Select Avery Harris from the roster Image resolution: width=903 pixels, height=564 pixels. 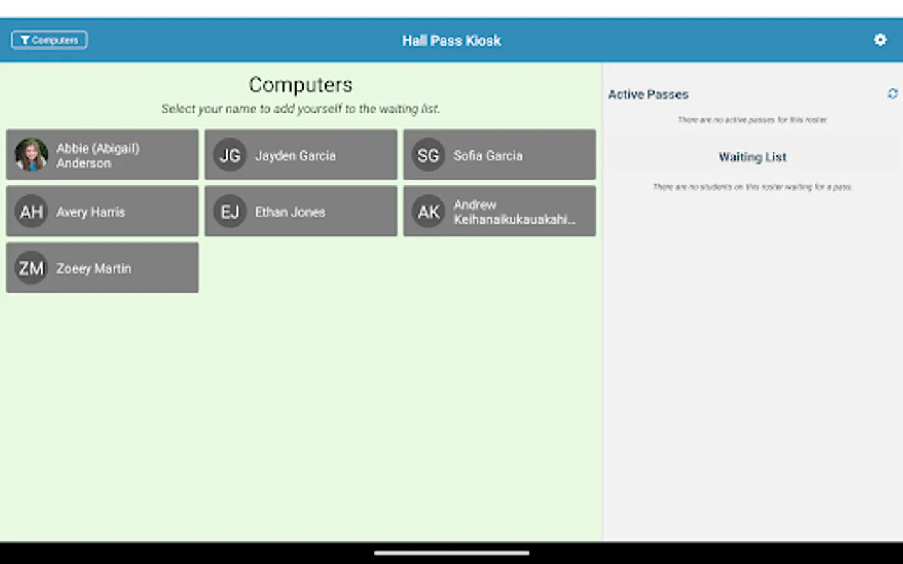coord(102,211)
